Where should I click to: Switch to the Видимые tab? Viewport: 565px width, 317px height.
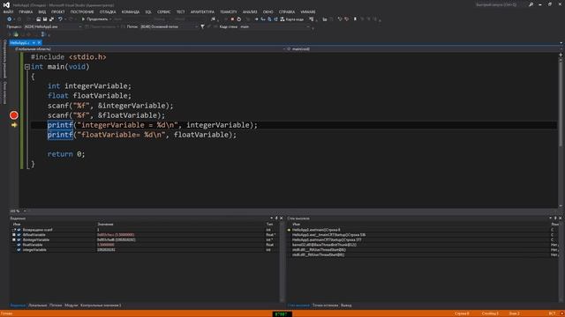[x=18, y=306]
